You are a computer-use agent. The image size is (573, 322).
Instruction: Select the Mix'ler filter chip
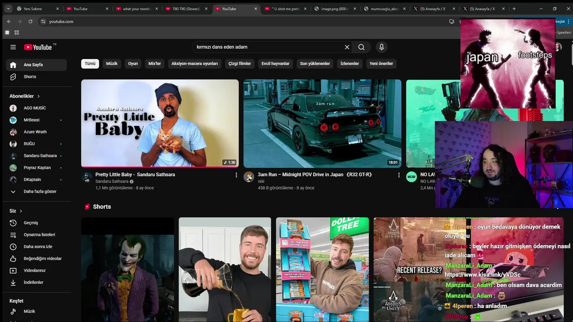(154, 64)
